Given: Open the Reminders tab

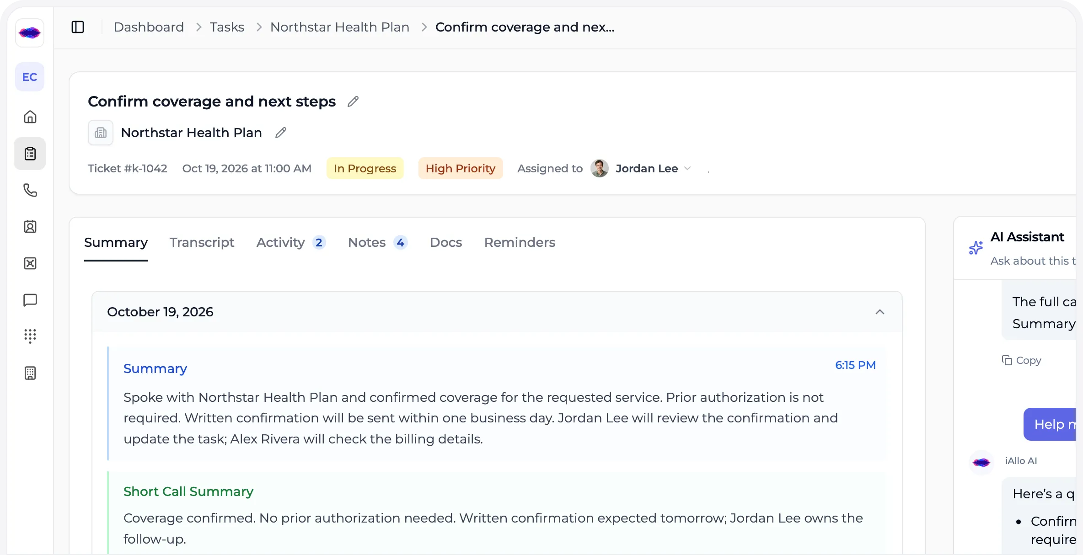Looking at the screenshot, I should pos(520,242).
